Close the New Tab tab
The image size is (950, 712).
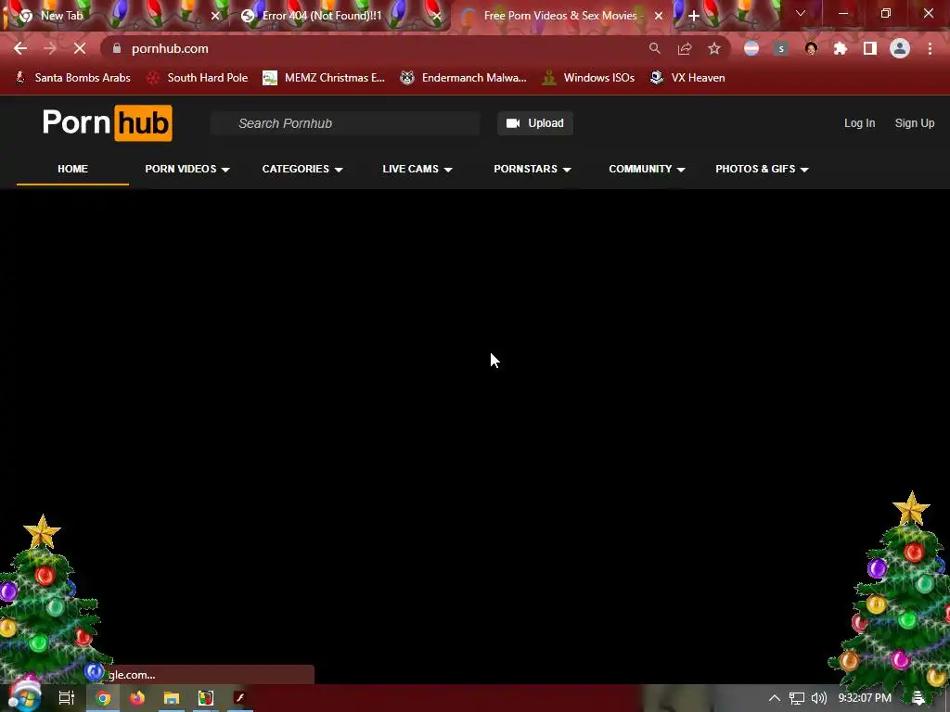[215, 16]
